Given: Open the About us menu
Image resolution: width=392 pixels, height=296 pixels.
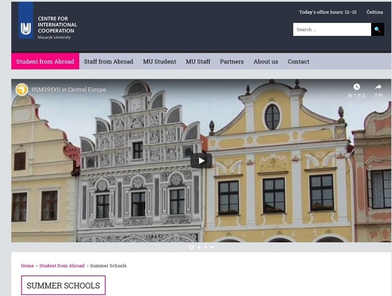Looking at the screenshot, I should (266, 61).
